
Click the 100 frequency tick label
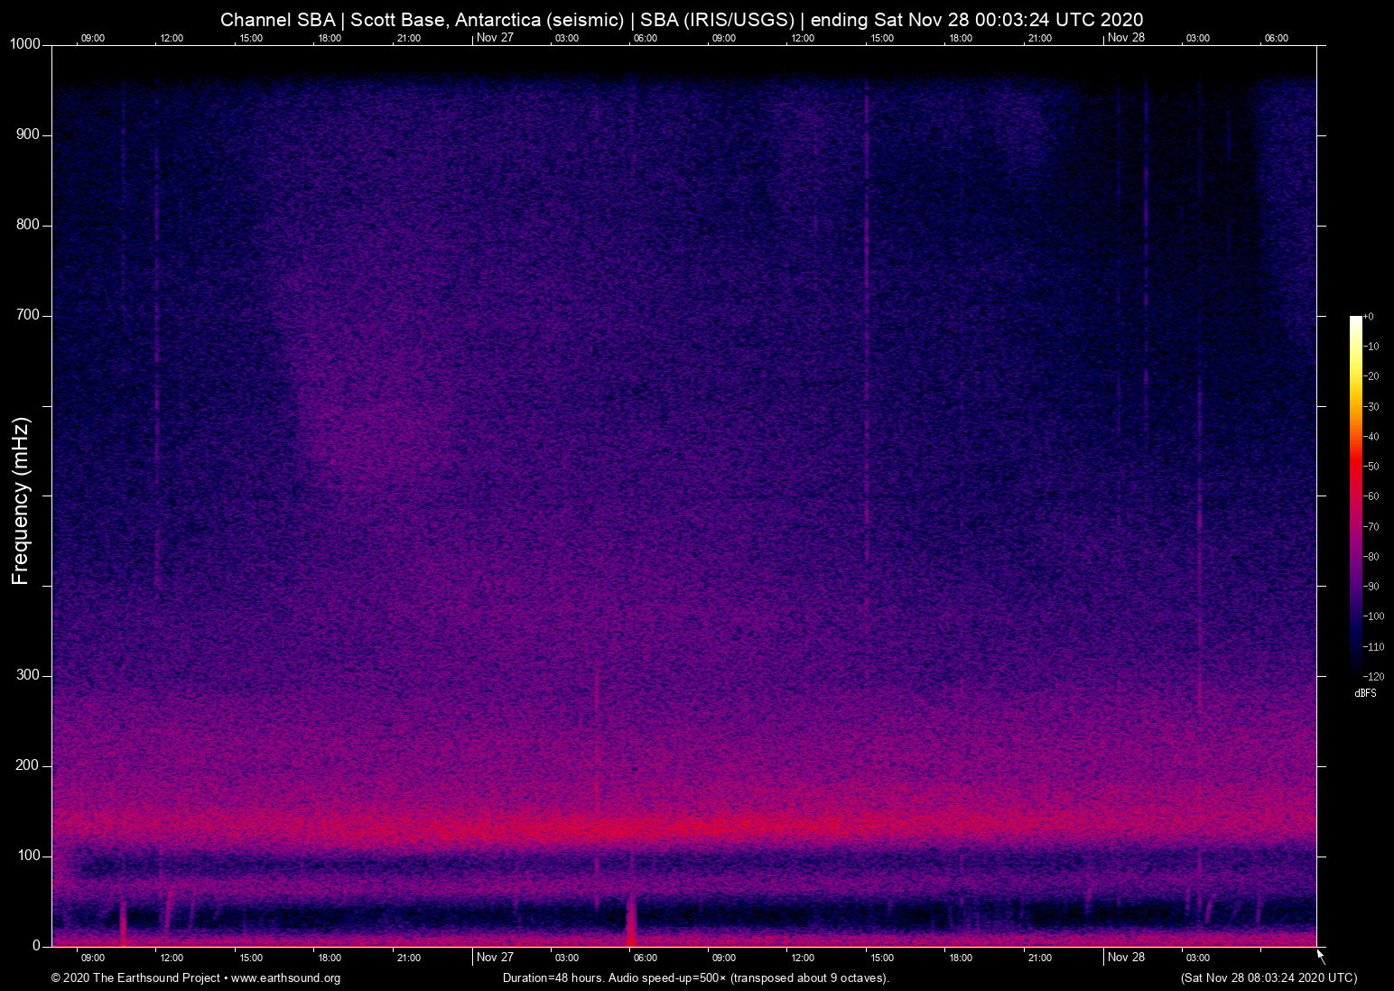click(x=28, y=856)
